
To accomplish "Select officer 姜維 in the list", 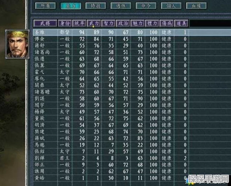I will click(40, 32).
